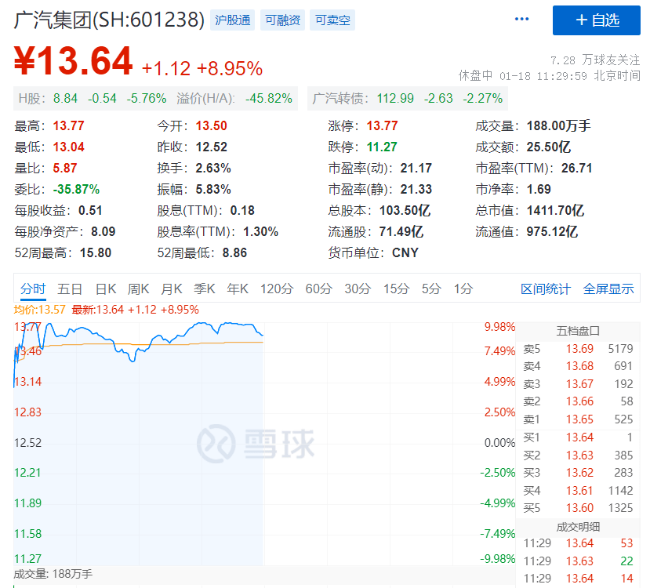Switch to the 60分 interval tab
The width and height of the screenshot is (650, 588).
pyautogui.click(x=318, y=289)
